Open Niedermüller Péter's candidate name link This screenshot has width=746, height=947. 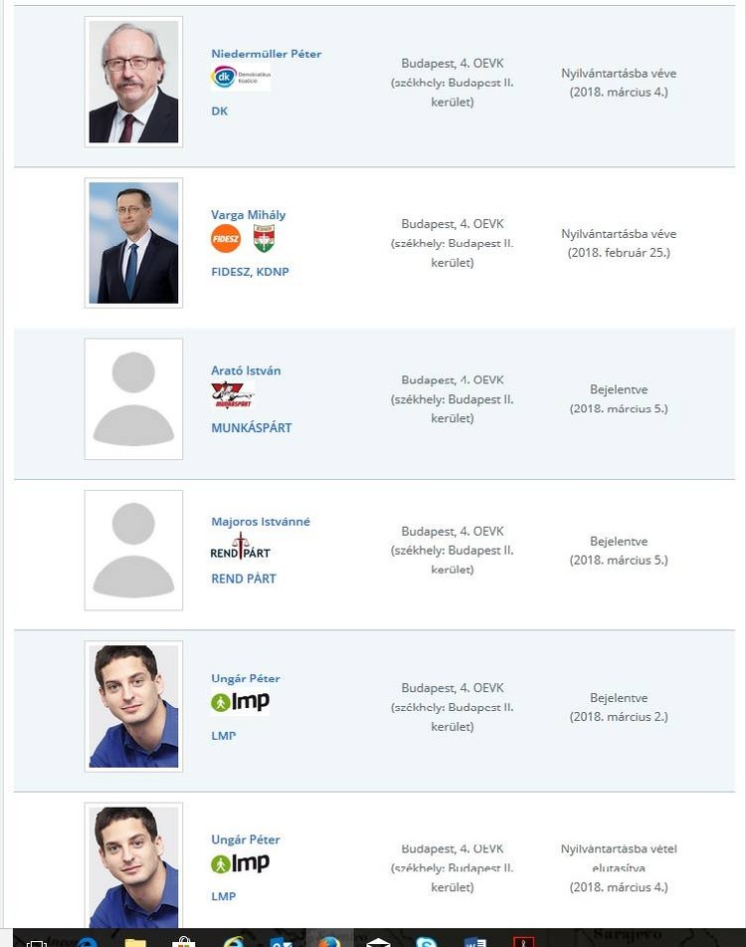pyautogui.click(x=266, y=54)
